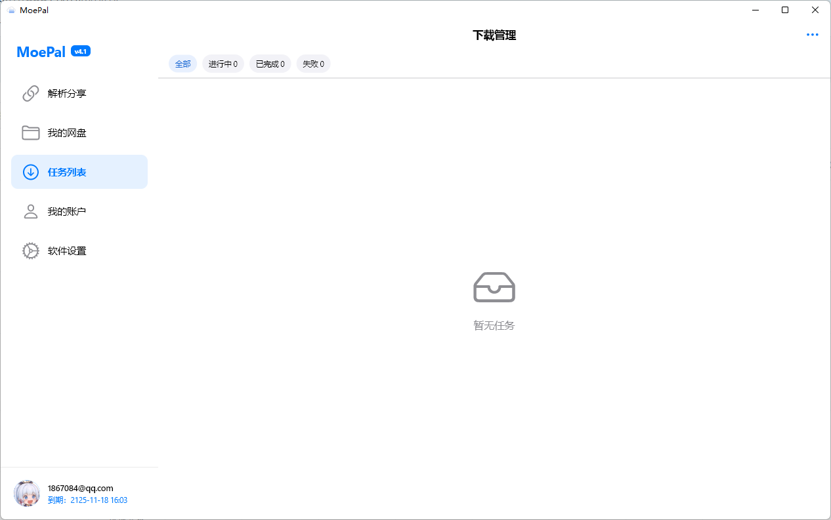Click the 1867084@qq.com account email
This screenshot has width=831, height=520.
pyautogui.click(x=81, y=488)
